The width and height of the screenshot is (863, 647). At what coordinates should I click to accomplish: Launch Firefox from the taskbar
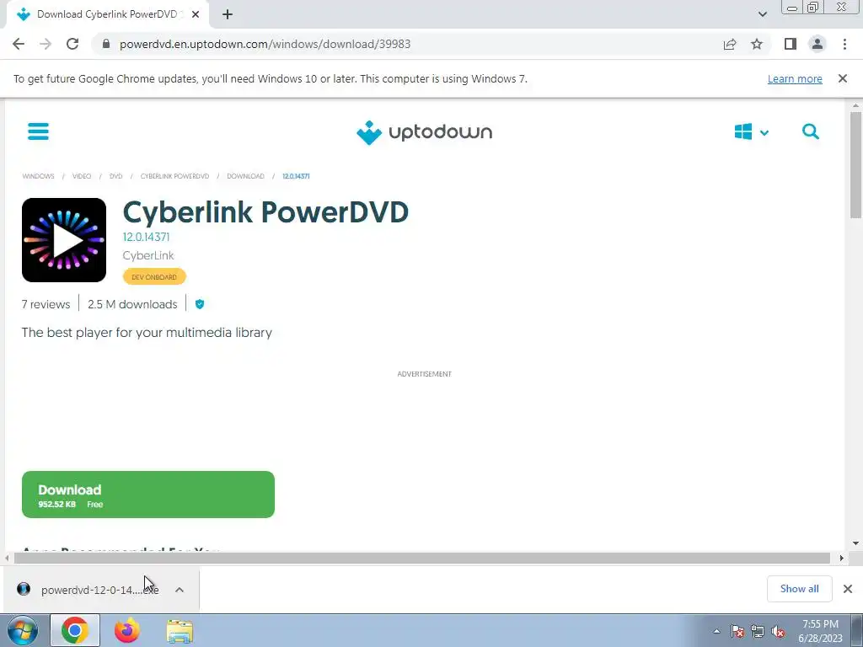pos(127,630)
